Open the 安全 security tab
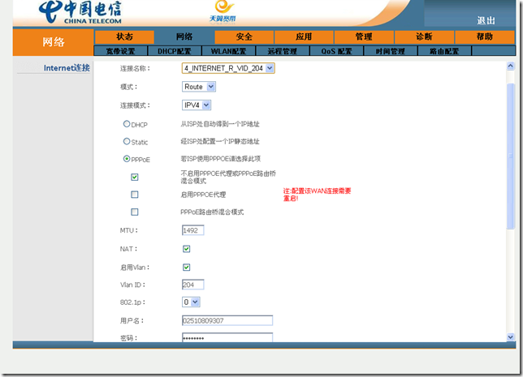 click(244, 36)
